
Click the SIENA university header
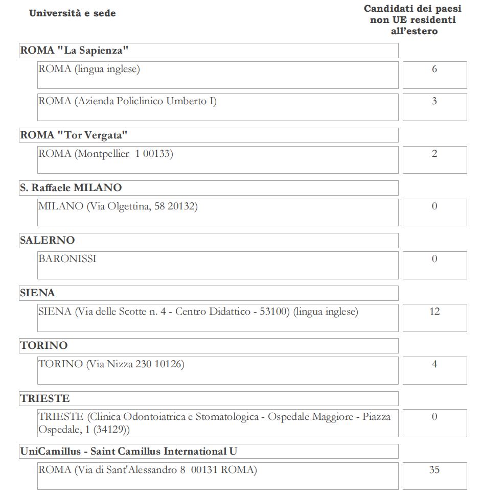pos(209,293)
